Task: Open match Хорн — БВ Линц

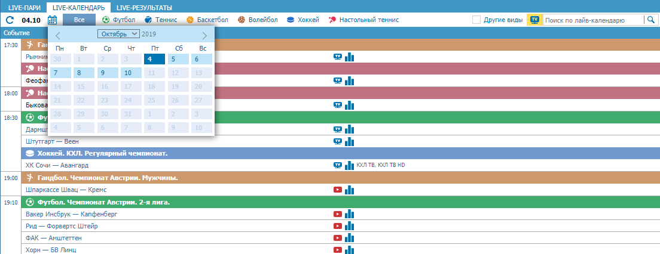Action: 51,250
